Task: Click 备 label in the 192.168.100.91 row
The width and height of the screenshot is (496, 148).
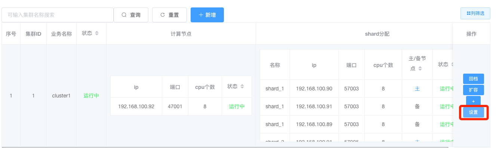Action: click(417, 106)
